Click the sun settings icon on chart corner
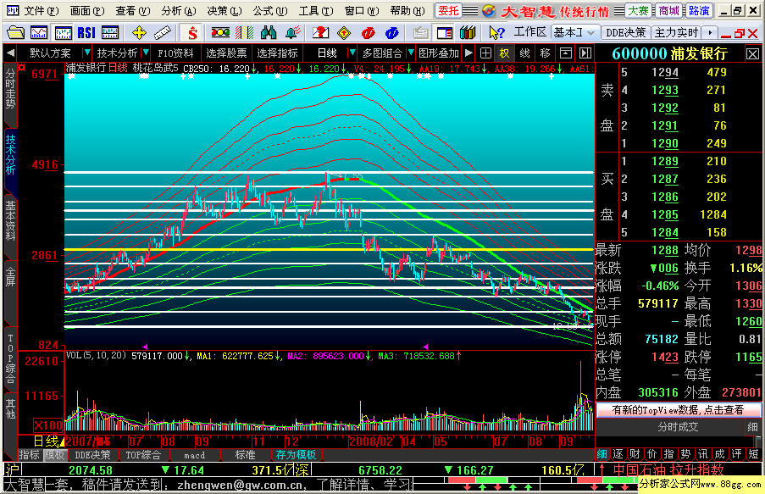765x494 pixels. pos(21,68)
